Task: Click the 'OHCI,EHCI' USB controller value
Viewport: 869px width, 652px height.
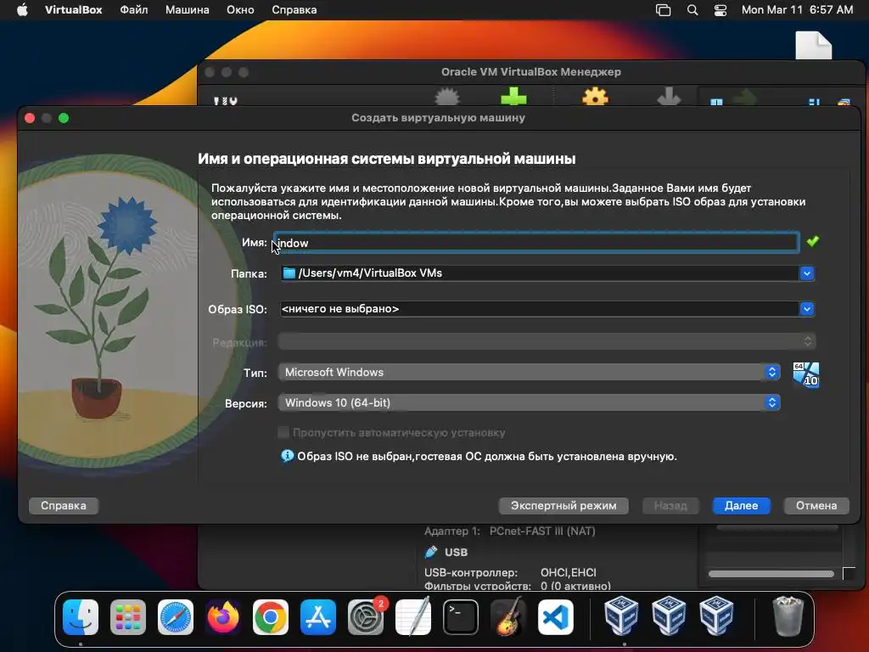Action: [x=568, y=572]
